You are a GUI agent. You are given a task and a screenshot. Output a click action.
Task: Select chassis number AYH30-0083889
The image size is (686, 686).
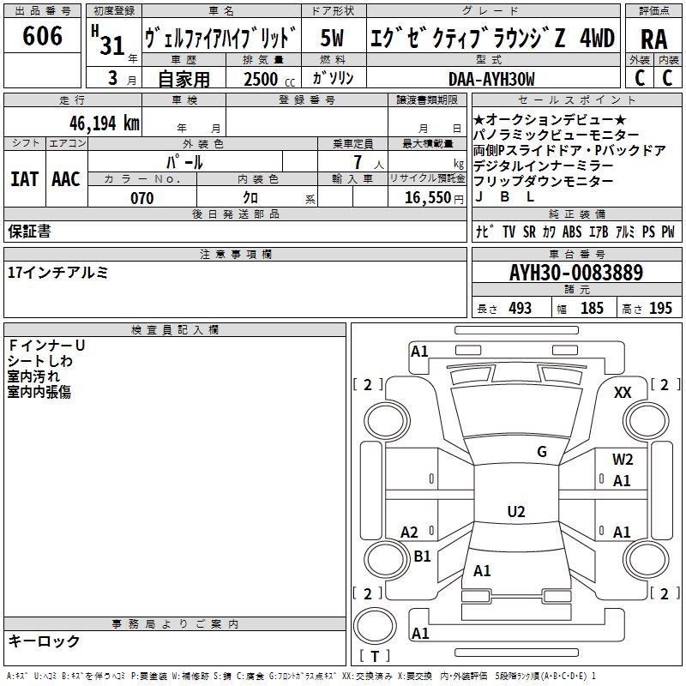[576, 273]
